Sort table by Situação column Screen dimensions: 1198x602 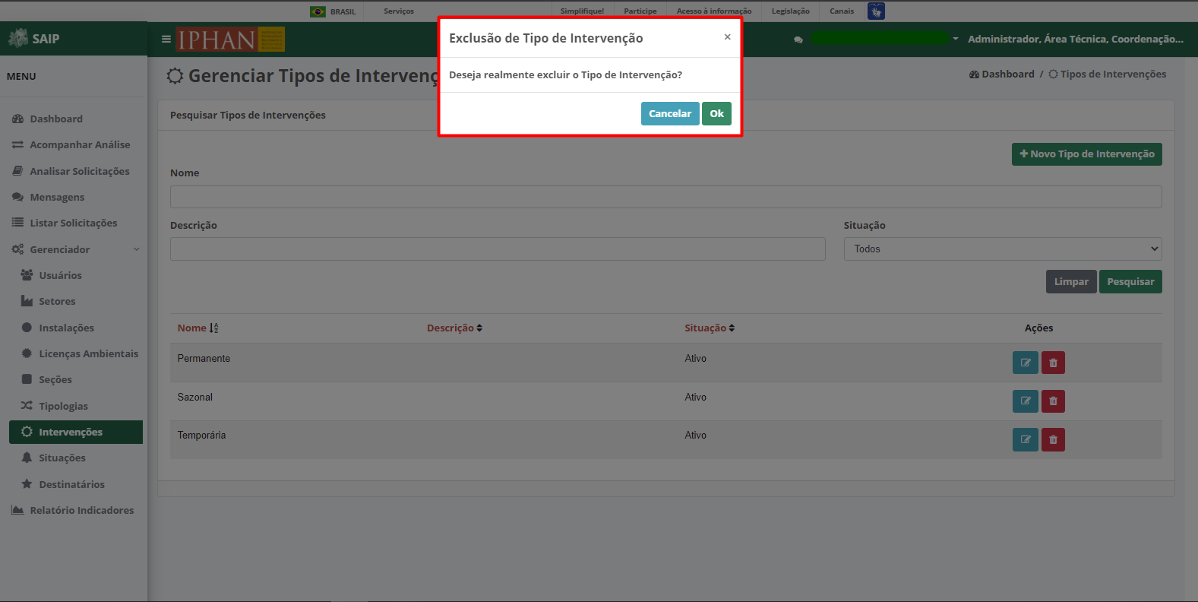coord(710,328)
